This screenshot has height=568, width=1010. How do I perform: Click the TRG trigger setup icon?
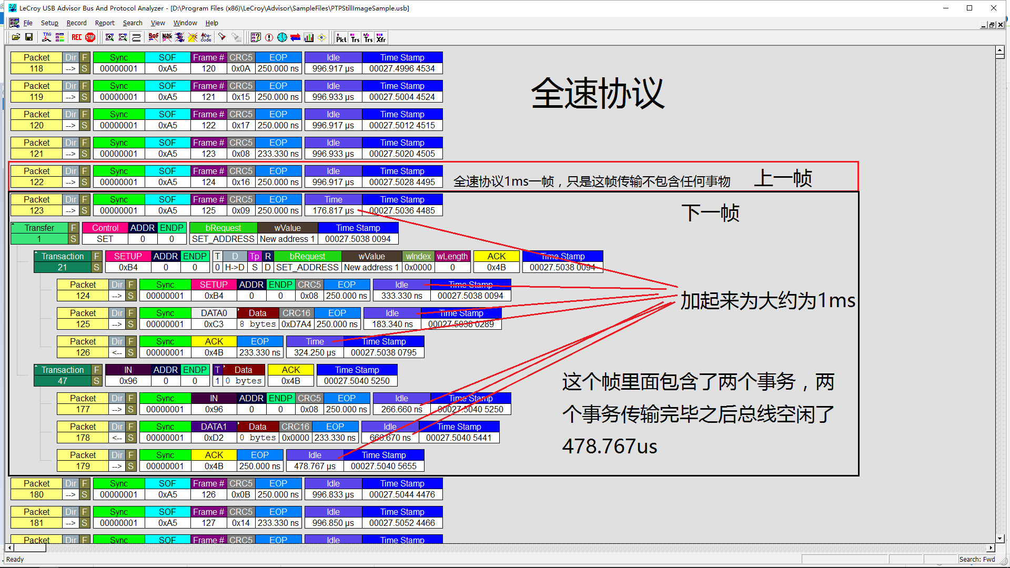[x=46, y=37]
